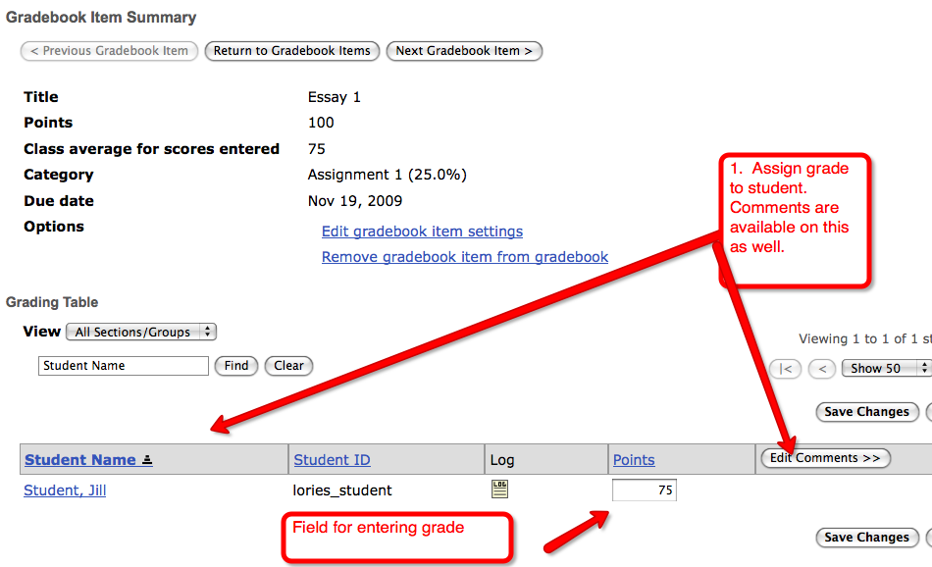Jump to first page of students

point(785,369)
